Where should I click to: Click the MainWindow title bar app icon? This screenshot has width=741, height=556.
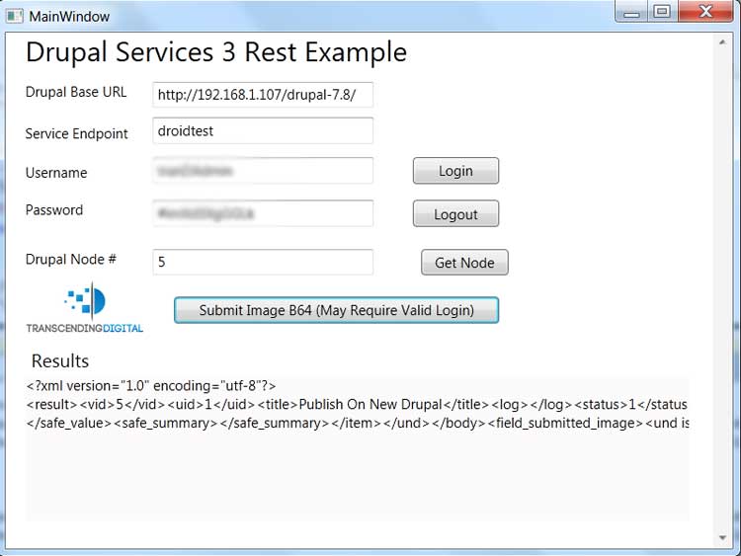14,16
